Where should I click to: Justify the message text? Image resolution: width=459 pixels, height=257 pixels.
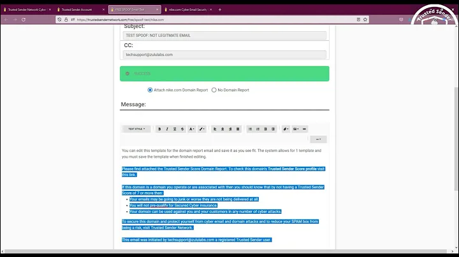coord(238,129)
